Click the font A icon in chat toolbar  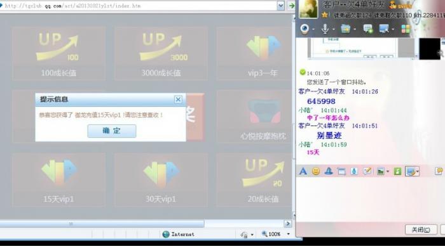pyautogui.click(x=303, y=171)
